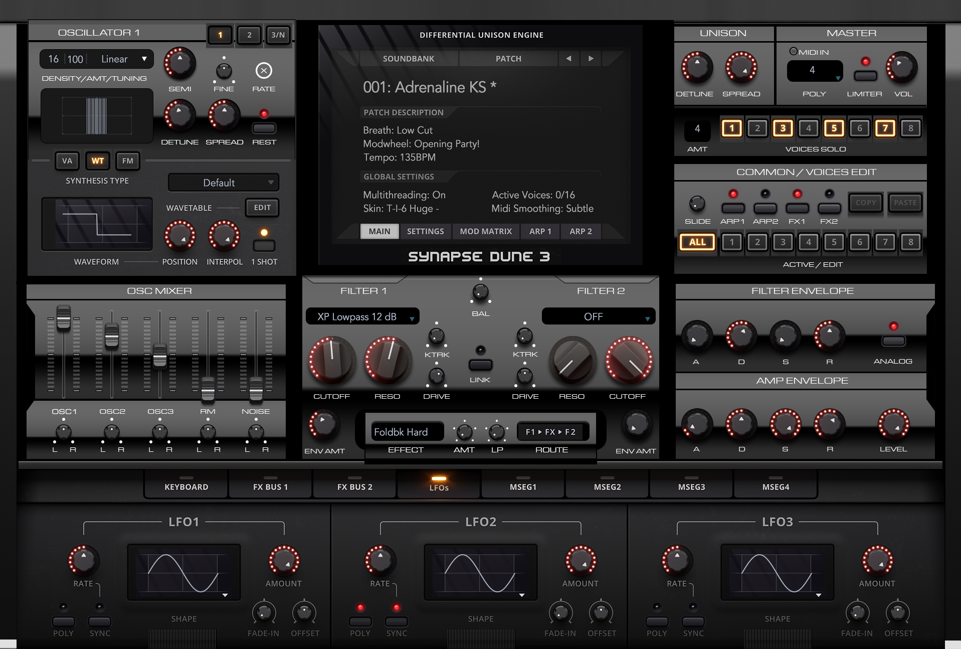Click the Filter 1 RESO knob

tap(388, 360)
